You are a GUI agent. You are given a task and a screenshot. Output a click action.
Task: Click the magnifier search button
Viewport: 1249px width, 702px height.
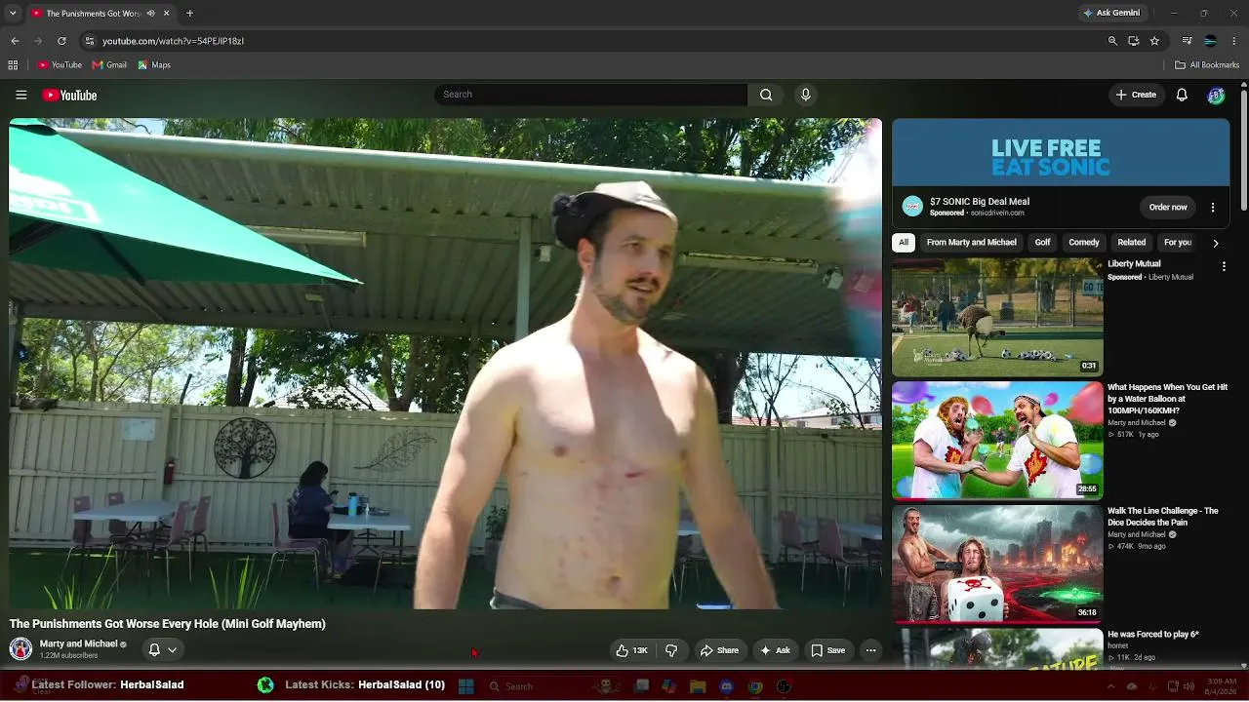click(766, 95)
